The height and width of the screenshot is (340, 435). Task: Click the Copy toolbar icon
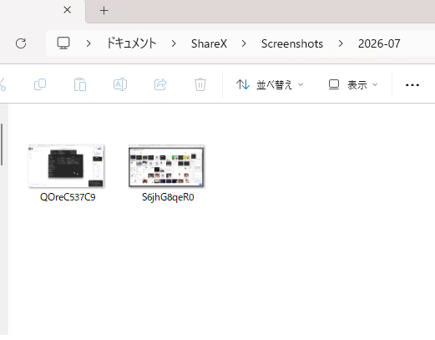pyautogui.click(x=40, y=84)
